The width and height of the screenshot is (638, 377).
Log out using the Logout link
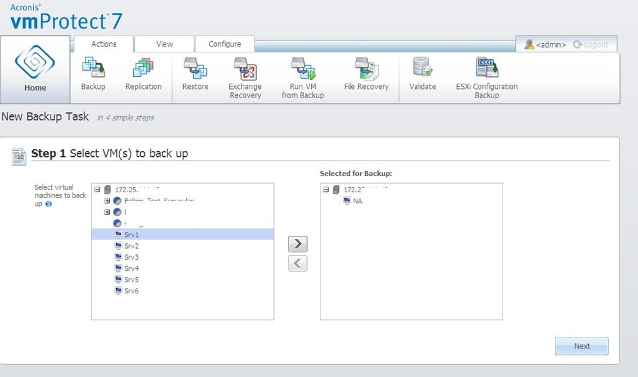pyautogui.click(x=591, y=45)
